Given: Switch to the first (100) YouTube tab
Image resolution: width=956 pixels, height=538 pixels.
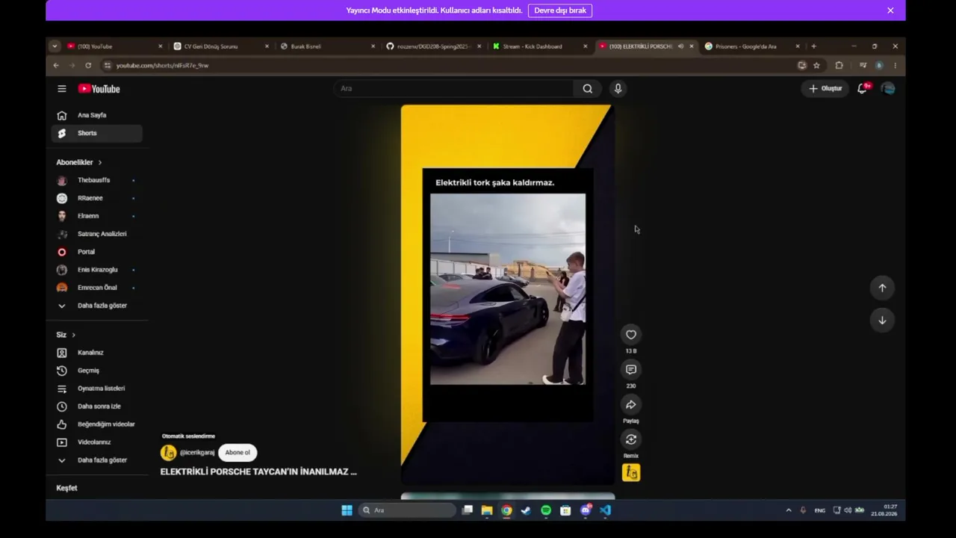Looking at the screenshot, I should tap(114, 46).
